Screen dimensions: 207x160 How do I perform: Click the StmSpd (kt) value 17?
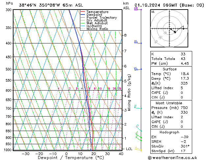click(183, 151)
